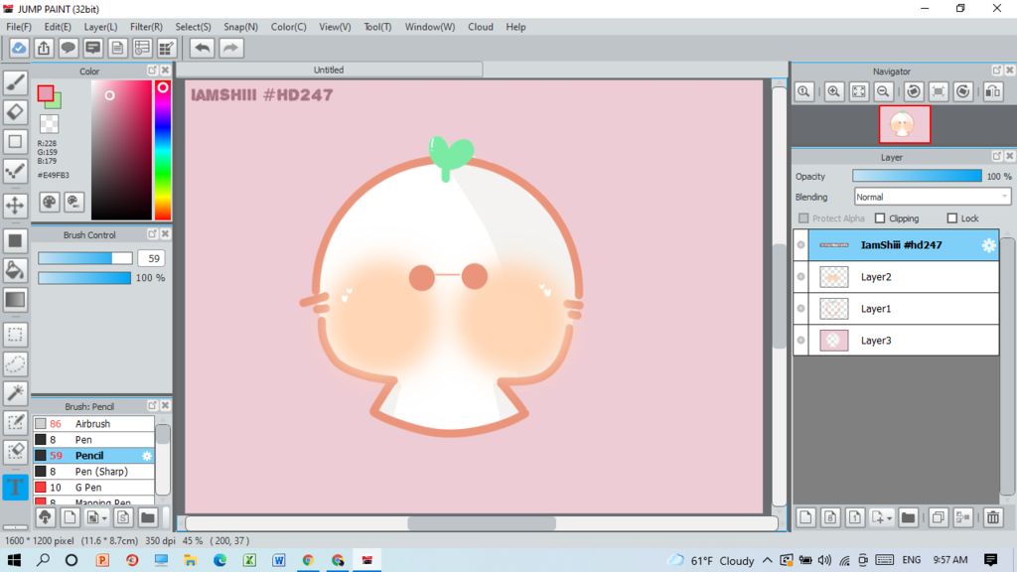Viewport: 1017px width, 572px height.
Task: Select the Airbrush brush
Action: coord(94,423)
